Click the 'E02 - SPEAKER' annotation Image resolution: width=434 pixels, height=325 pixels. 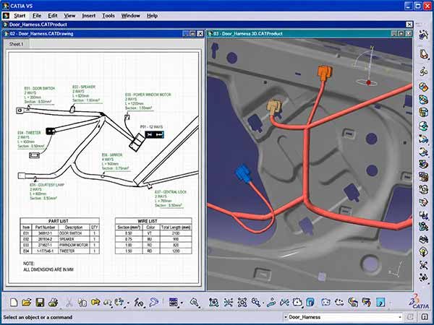pyautogui.click(x=84, y=87)
